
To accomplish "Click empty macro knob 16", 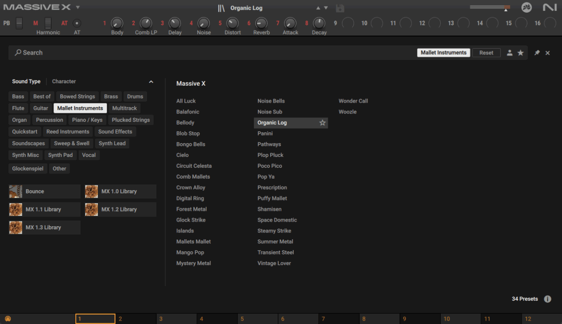I will pos(550,23).
